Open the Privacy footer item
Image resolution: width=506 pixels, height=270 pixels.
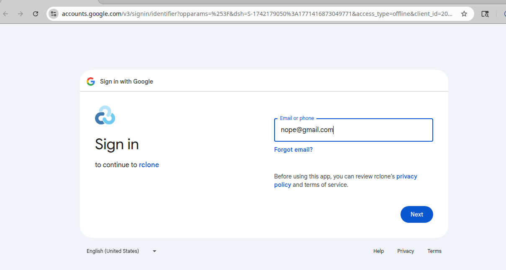[406, 251]
